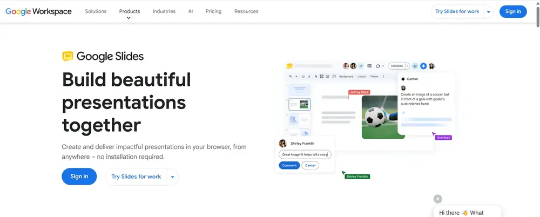Click the comment history icon in preview header
The height and width of the screenshot is (217, 540).
(369, 66)
